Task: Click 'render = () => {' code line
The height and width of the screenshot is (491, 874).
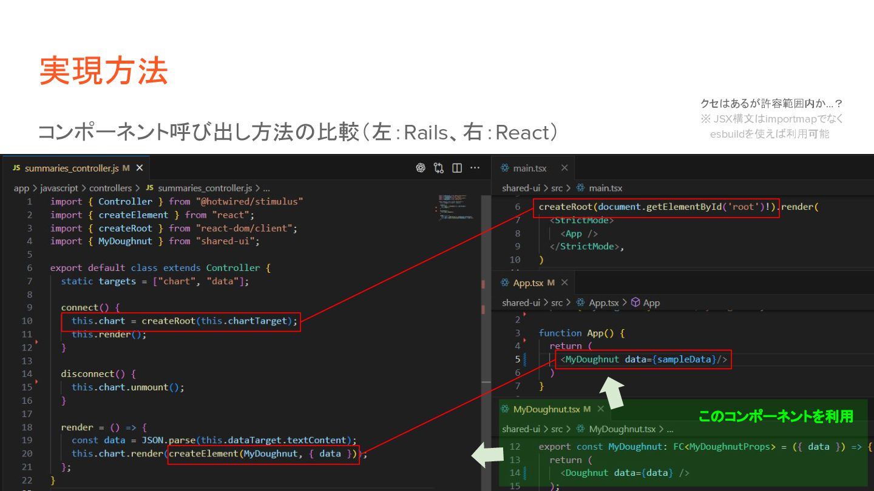Action: pos(104,427)
